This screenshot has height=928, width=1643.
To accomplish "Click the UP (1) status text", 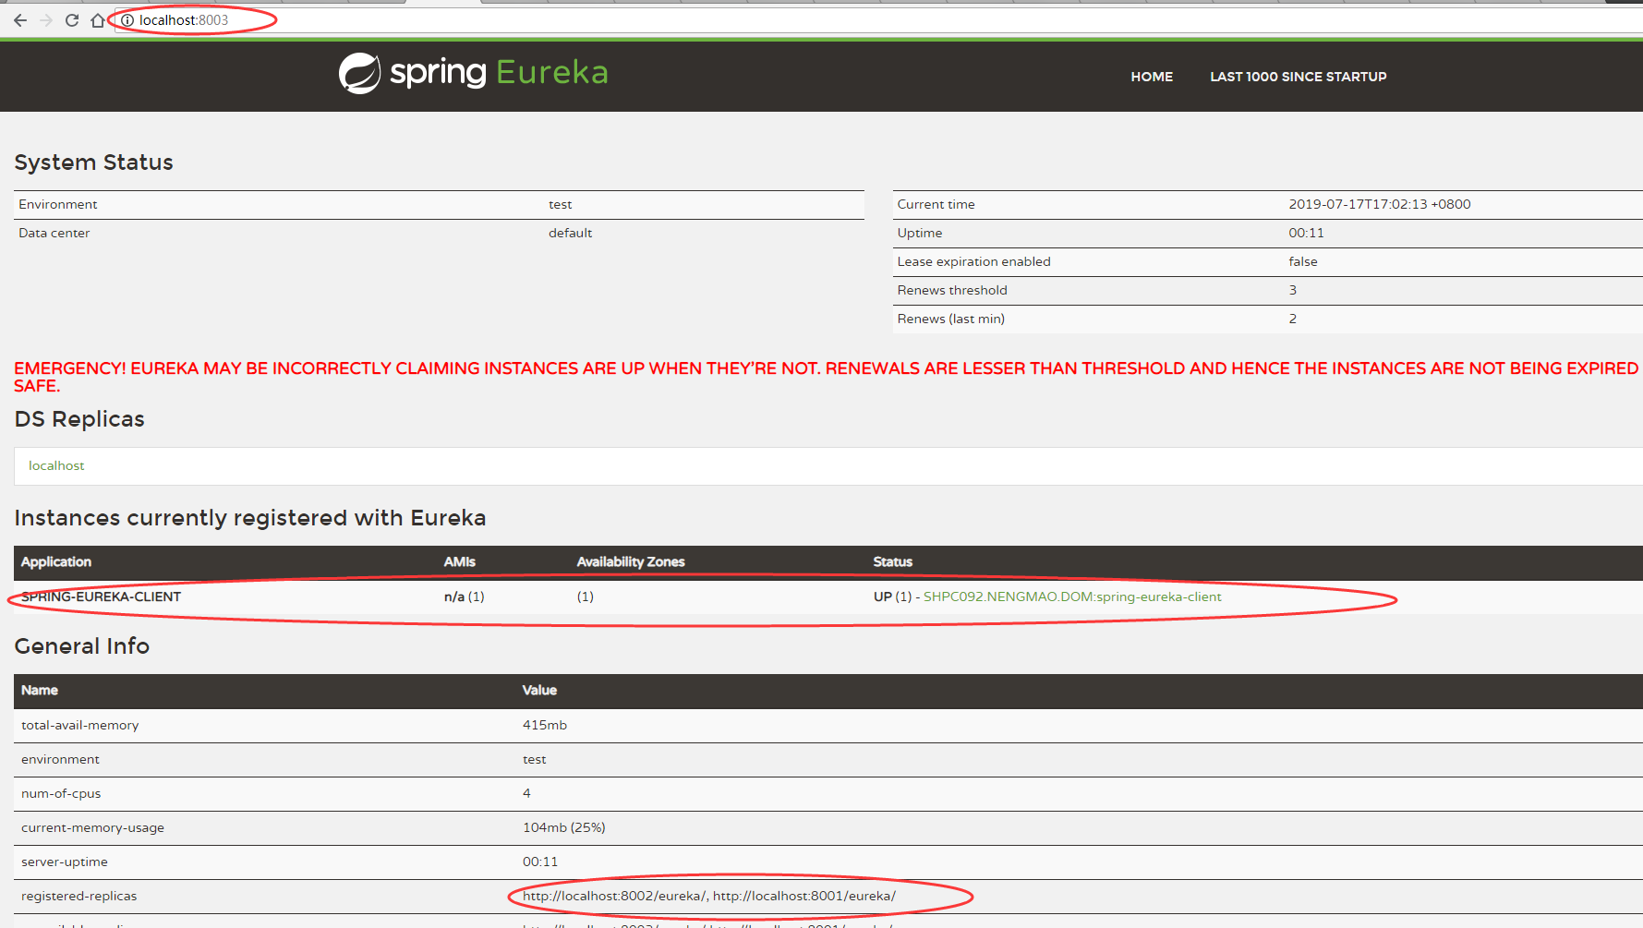I will point(892,597).
